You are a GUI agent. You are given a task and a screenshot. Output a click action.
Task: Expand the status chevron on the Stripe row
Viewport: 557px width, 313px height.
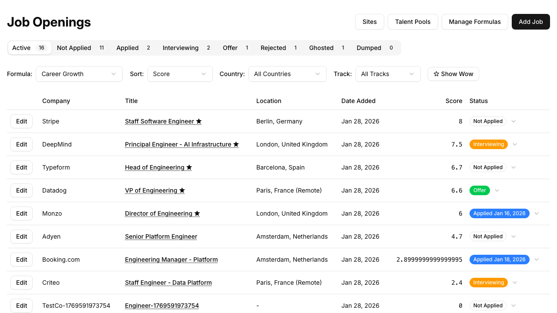(x=513, y=121)
